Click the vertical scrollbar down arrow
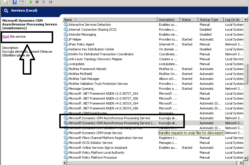The height and width of the screenshot is (165, 249). pos(246,158)
